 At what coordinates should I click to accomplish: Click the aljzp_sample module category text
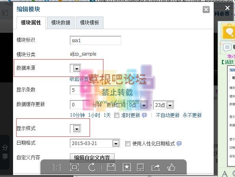pos(83,54)
